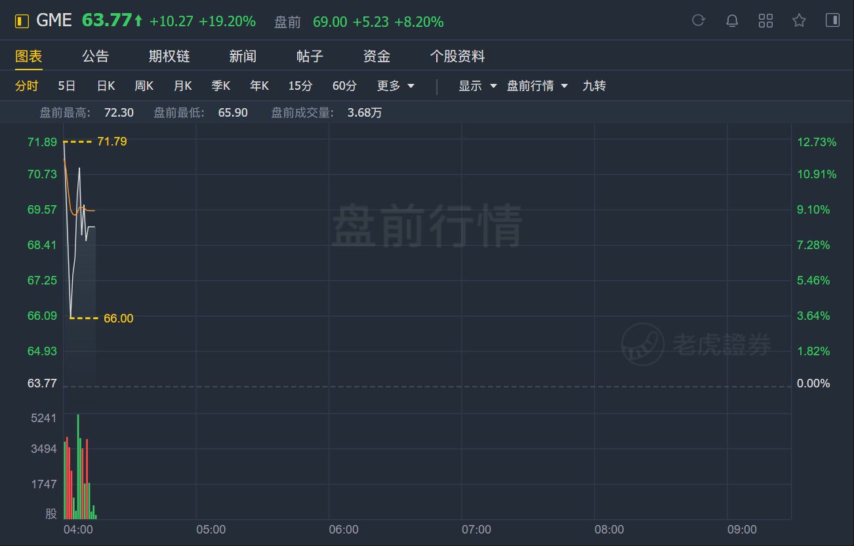
Task: Open the alert bell notifications
Action: 732,20
